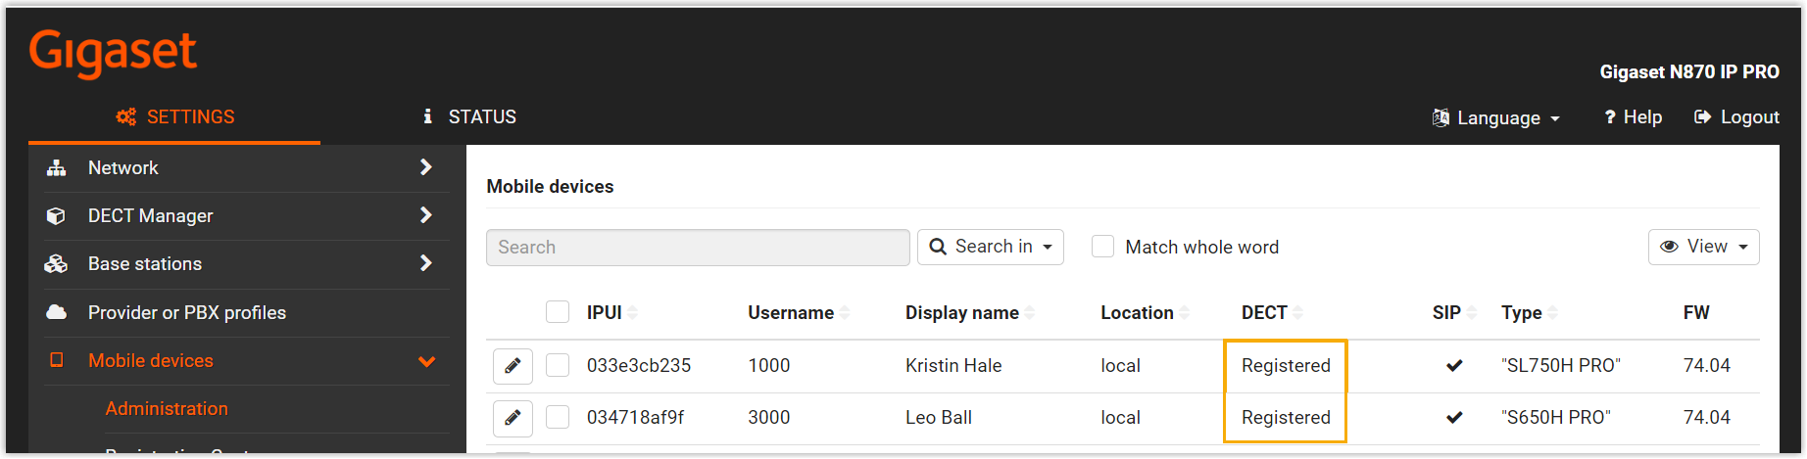Image resolution: width=1807 pixels, height=459 pixels.
Task: Click the Base stations icon
Action: point(57,264)
